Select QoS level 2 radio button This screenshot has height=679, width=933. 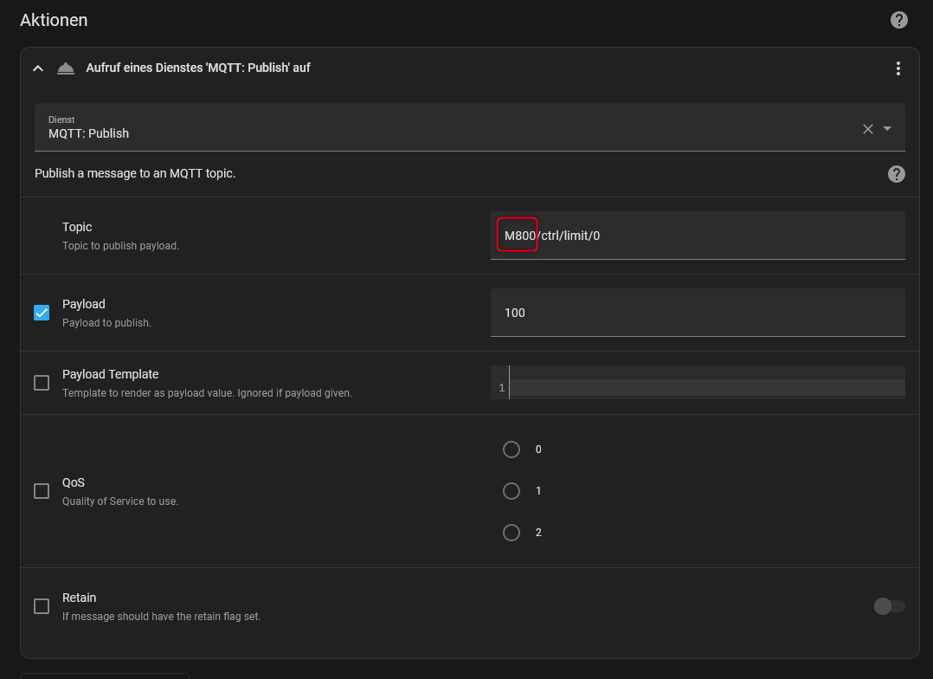(x=511, y=532)
